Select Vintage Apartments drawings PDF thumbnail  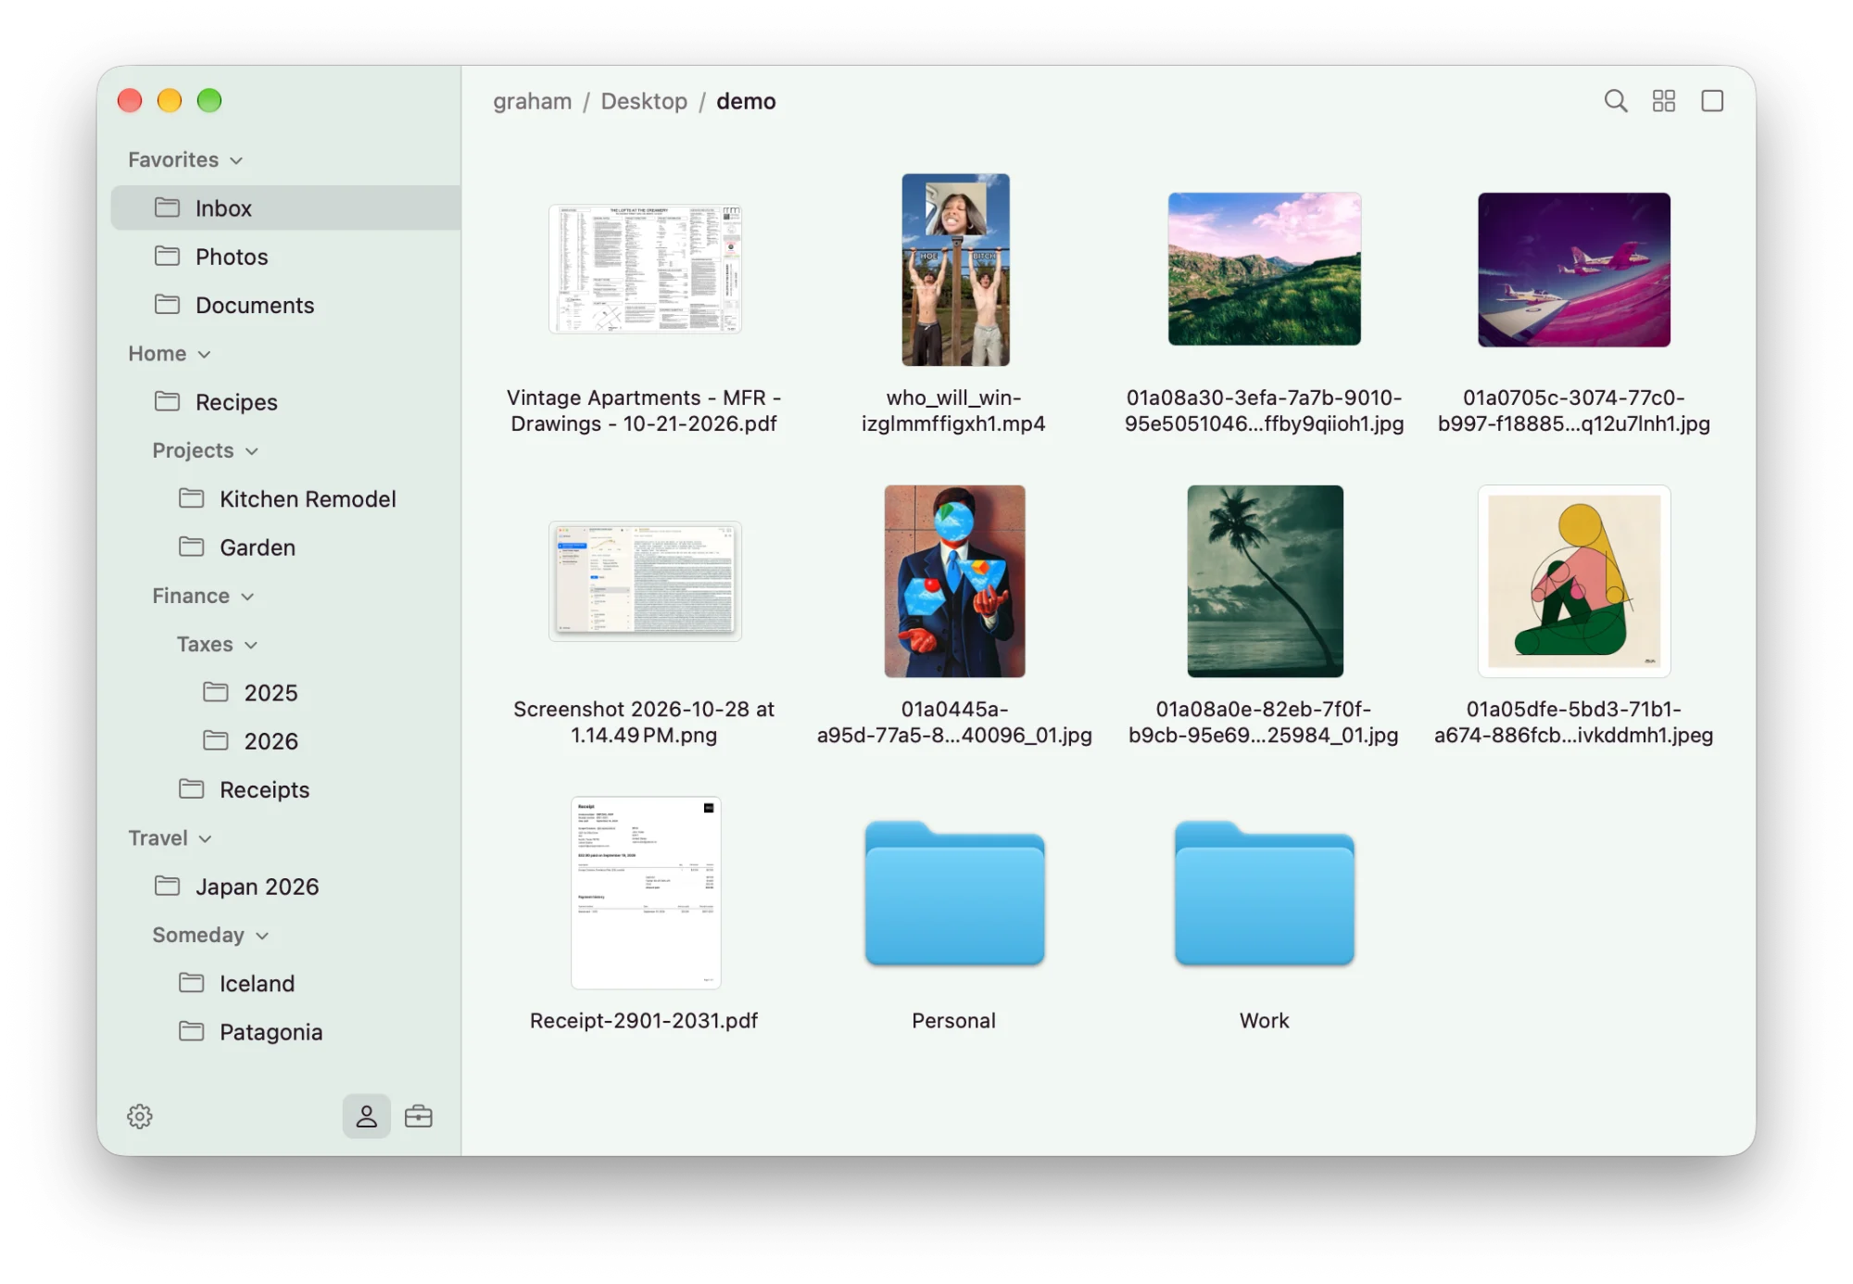(645, 269)
